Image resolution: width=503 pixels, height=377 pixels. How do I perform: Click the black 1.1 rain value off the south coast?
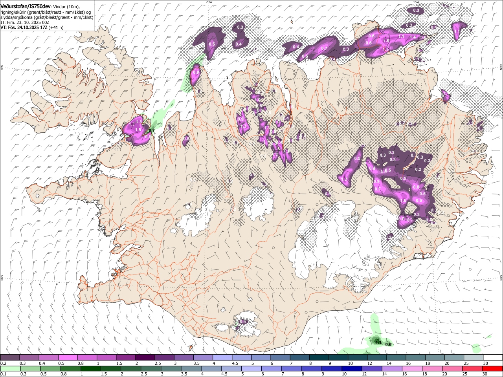click(x=379, y=342)
